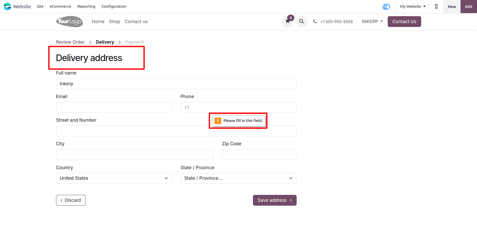The width and height of the screenshot is (477, 248).
Task: Open the Site menu
Action: click(x=40, y=6)
